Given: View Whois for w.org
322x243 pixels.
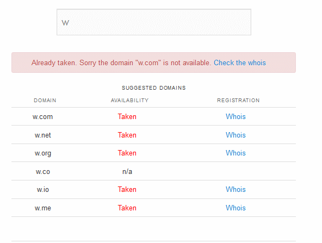Looking at the screenshot, I should [x=236, y=153].
